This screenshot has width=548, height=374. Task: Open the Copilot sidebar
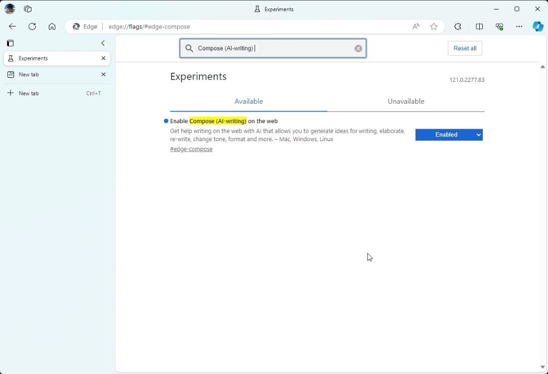[x=539, y=26]
